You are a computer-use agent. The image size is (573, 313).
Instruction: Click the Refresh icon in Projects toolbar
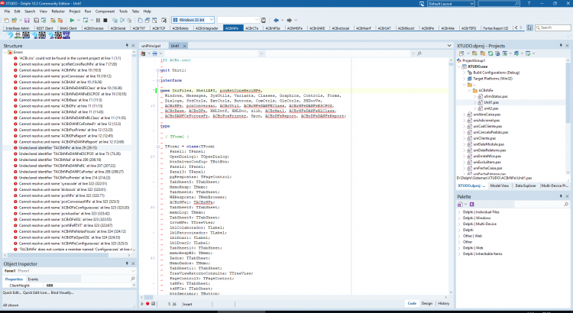pyautogui.click(x=490, y=53)
